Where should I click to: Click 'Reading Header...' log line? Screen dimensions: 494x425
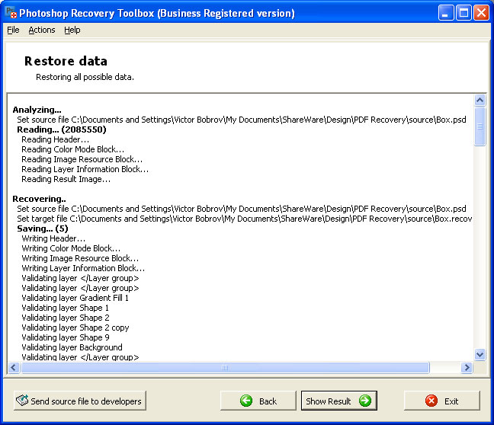coord(56,139)
